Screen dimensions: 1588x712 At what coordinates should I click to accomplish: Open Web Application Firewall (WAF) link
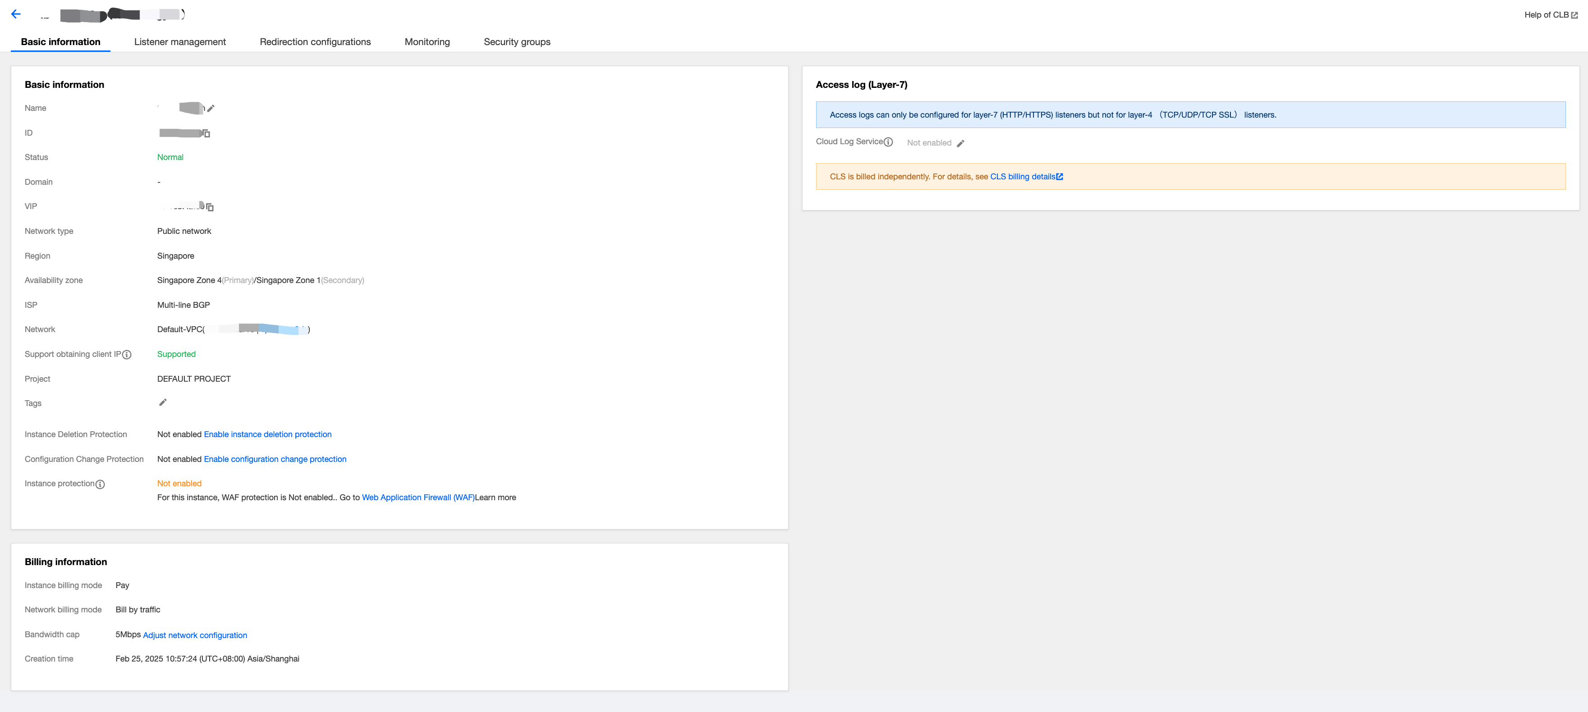pos(418,497)
